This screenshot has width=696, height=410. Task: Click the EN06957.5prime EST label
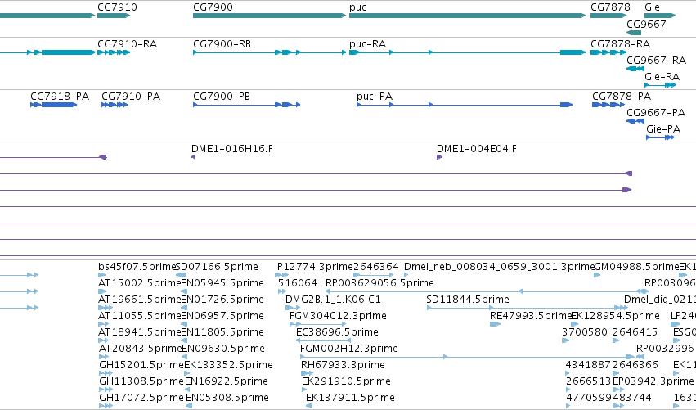[x=222, y=316]
